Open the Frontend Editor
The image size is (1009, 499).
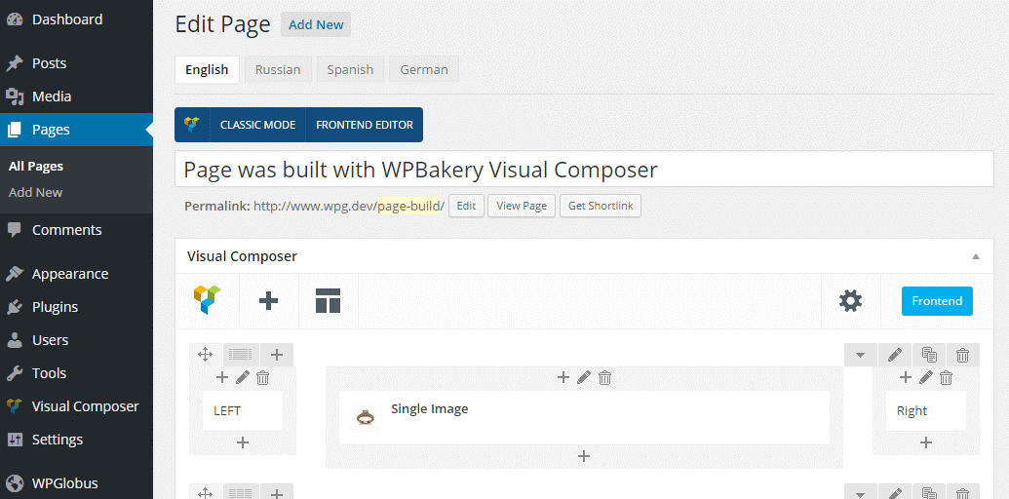point(365,125)
